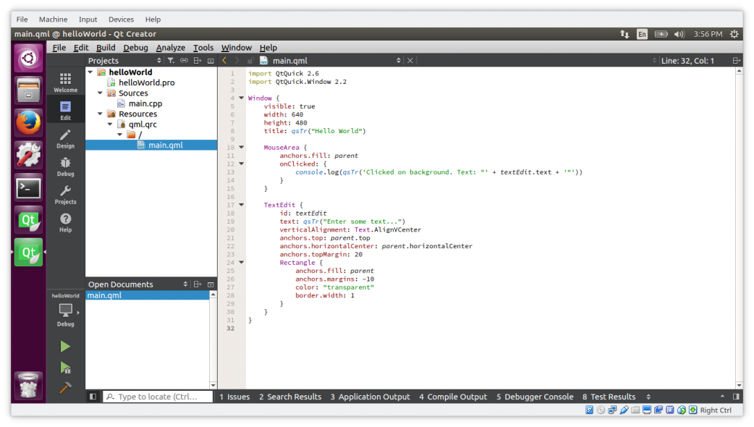Split the editor using the top-right split icon
The height and width of the screenshot is (427, 754).
(736, 61)
